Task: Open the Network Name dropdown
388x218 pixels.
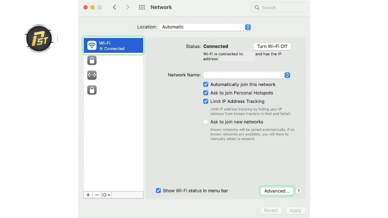Action: coord(247,75)
